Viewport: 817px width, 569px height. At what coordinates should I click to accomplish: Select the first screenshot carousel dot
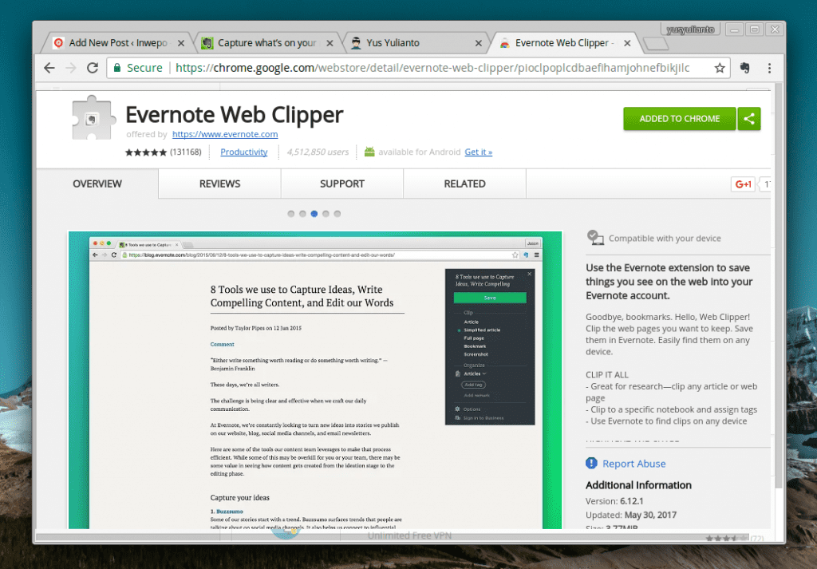coord(290,214)
